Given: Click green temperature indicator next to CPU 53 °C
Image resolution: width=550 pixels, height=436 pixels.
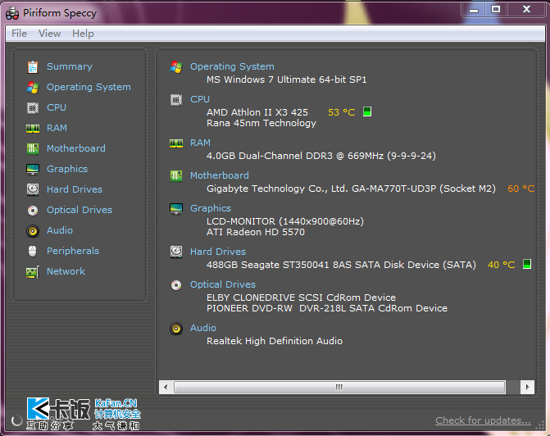Looking at the screenshot, I should click(x=367, y=111).
